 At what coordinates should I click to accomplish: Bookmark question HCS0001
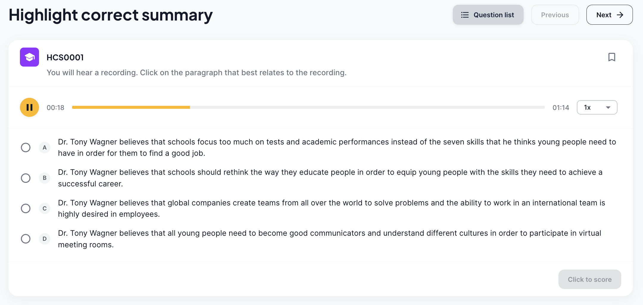pyautogui.click(x=612, y=57)
